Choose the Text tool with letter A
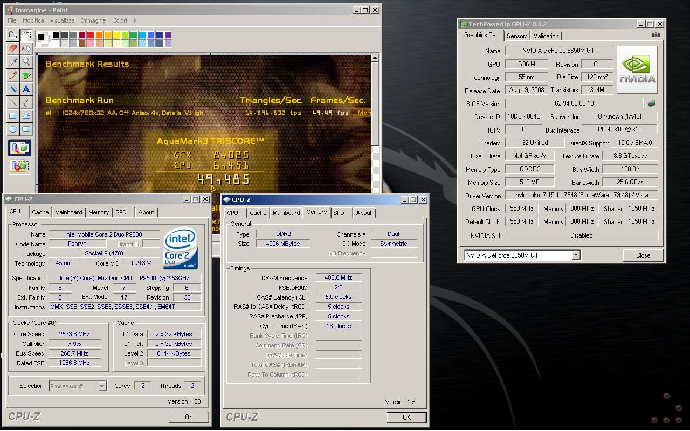 (x=26, y=89)
